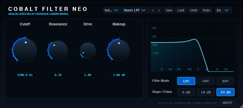Click the 10k frequency axis label

click(226, 69)
